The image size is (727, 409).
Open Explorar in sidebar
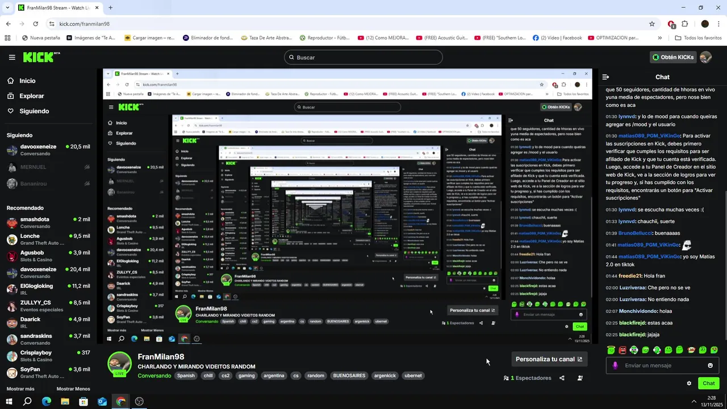click(26, 96)
